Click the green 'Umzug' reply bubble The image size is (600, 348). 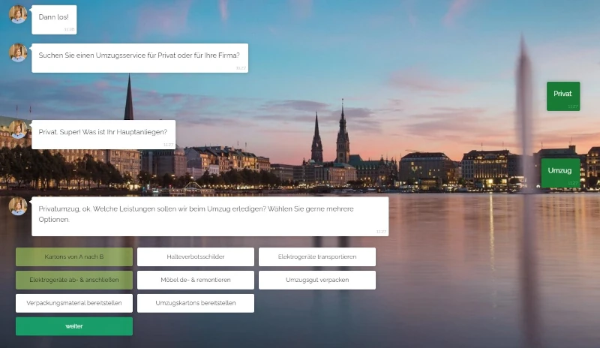pos(560,172)
